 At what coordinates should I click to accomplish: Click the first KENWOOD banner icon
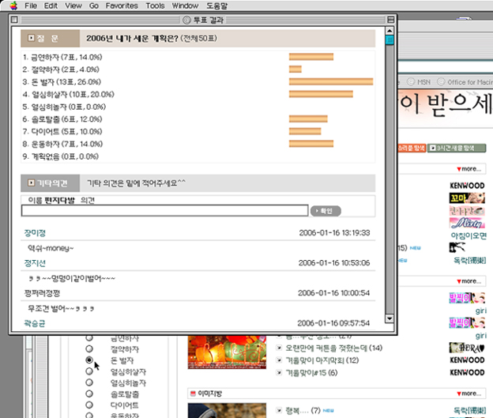pos(466,186)
